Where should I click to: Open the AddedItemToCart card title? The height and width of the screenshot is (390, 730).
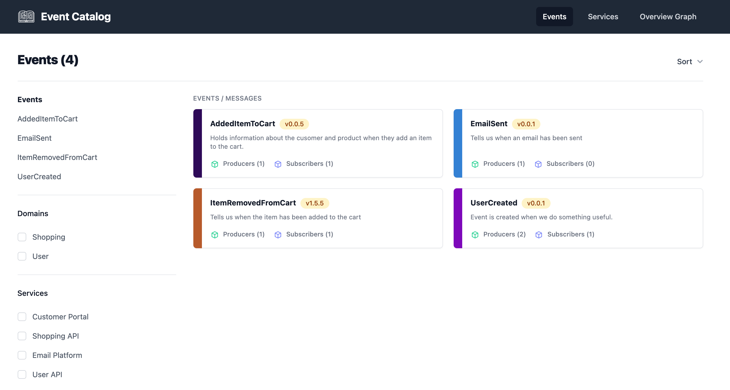[243, 124]
